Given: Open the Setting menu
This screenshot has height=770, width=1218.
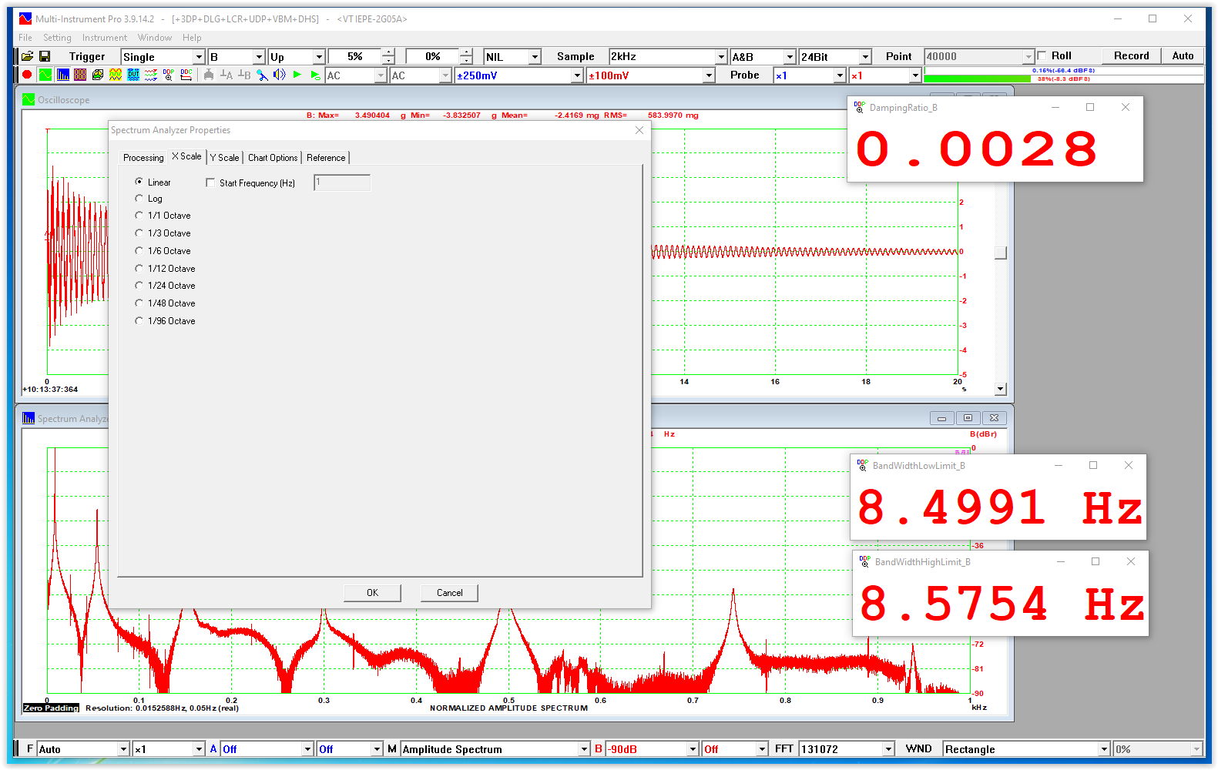Looking at the screenshot, I should pos(57,38).
